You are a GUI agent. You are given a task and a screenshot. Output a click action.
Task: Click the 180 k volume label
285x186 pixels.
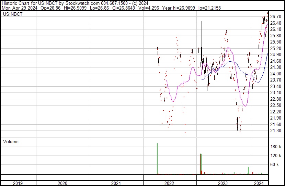click(x=276, y=147)
